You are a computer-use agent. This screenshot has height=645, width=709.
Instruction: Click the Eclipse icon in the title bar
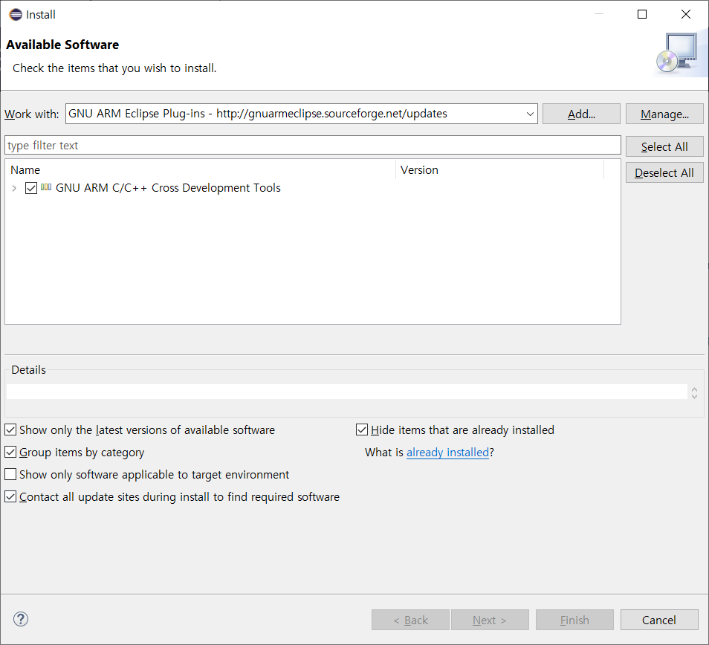[x=16, y=14]
